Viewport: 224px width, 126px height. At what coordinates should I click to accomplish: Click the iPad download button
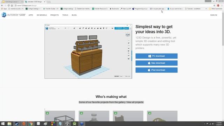coord(156,70)
